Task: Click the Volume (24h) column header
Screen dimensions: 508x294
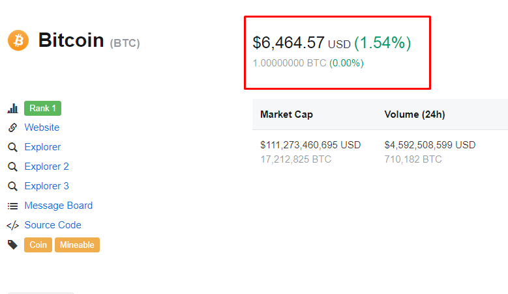Action: [415, 114]
